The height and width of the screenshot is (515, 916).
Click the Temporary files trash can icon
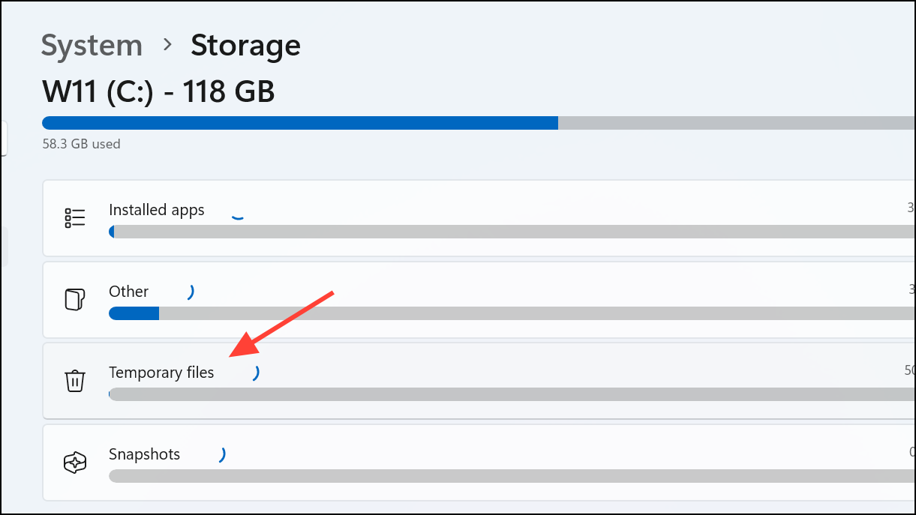74,381
